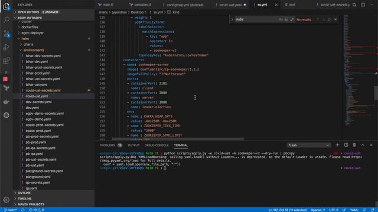Expand the Outline section
This screenshot has height=212, width=378.
point(54,193)
